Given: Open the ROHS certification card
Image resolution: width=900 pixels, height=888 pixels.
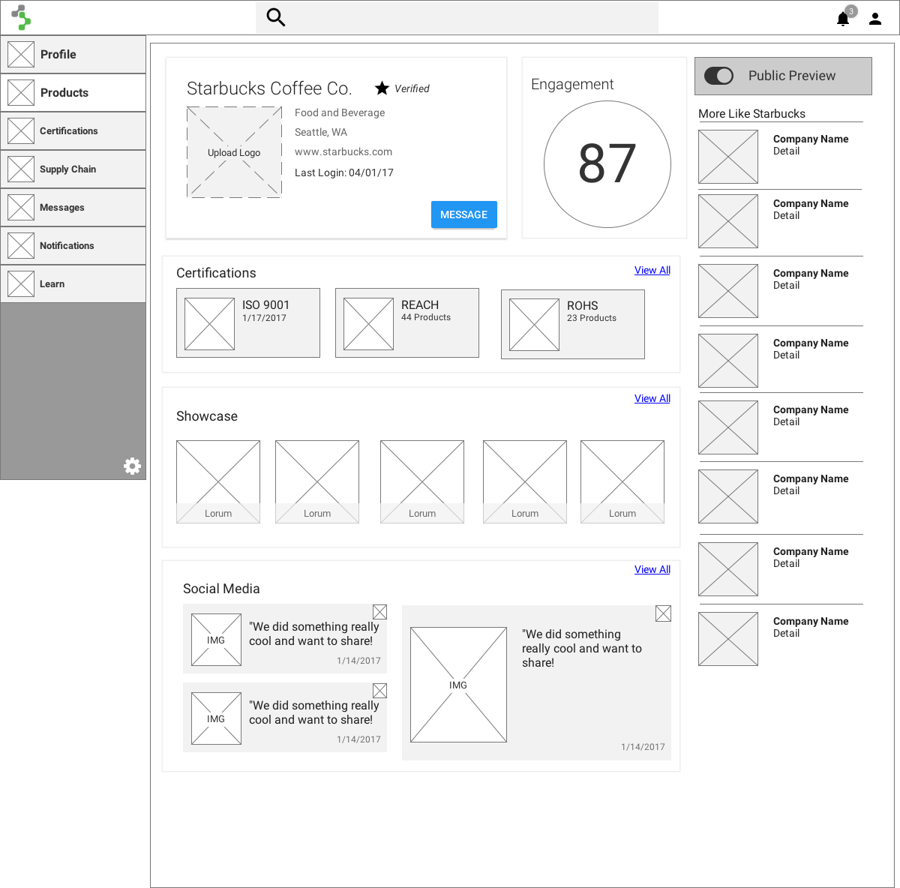Looking at the screenshot, I should click(x=573, y=324).
